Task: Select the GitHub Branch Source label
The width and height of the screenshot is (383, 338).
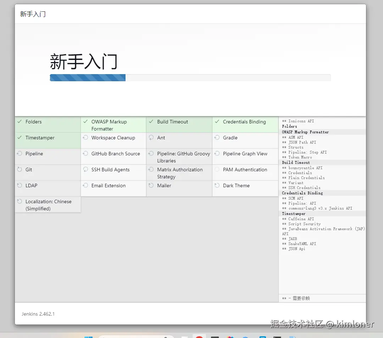Action: (116, 154)
